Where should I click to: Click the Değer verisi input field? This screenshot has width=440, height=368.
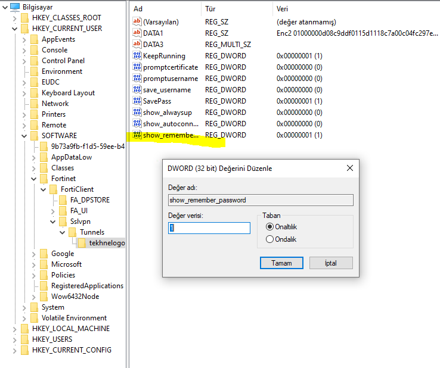tap(209, 228)
